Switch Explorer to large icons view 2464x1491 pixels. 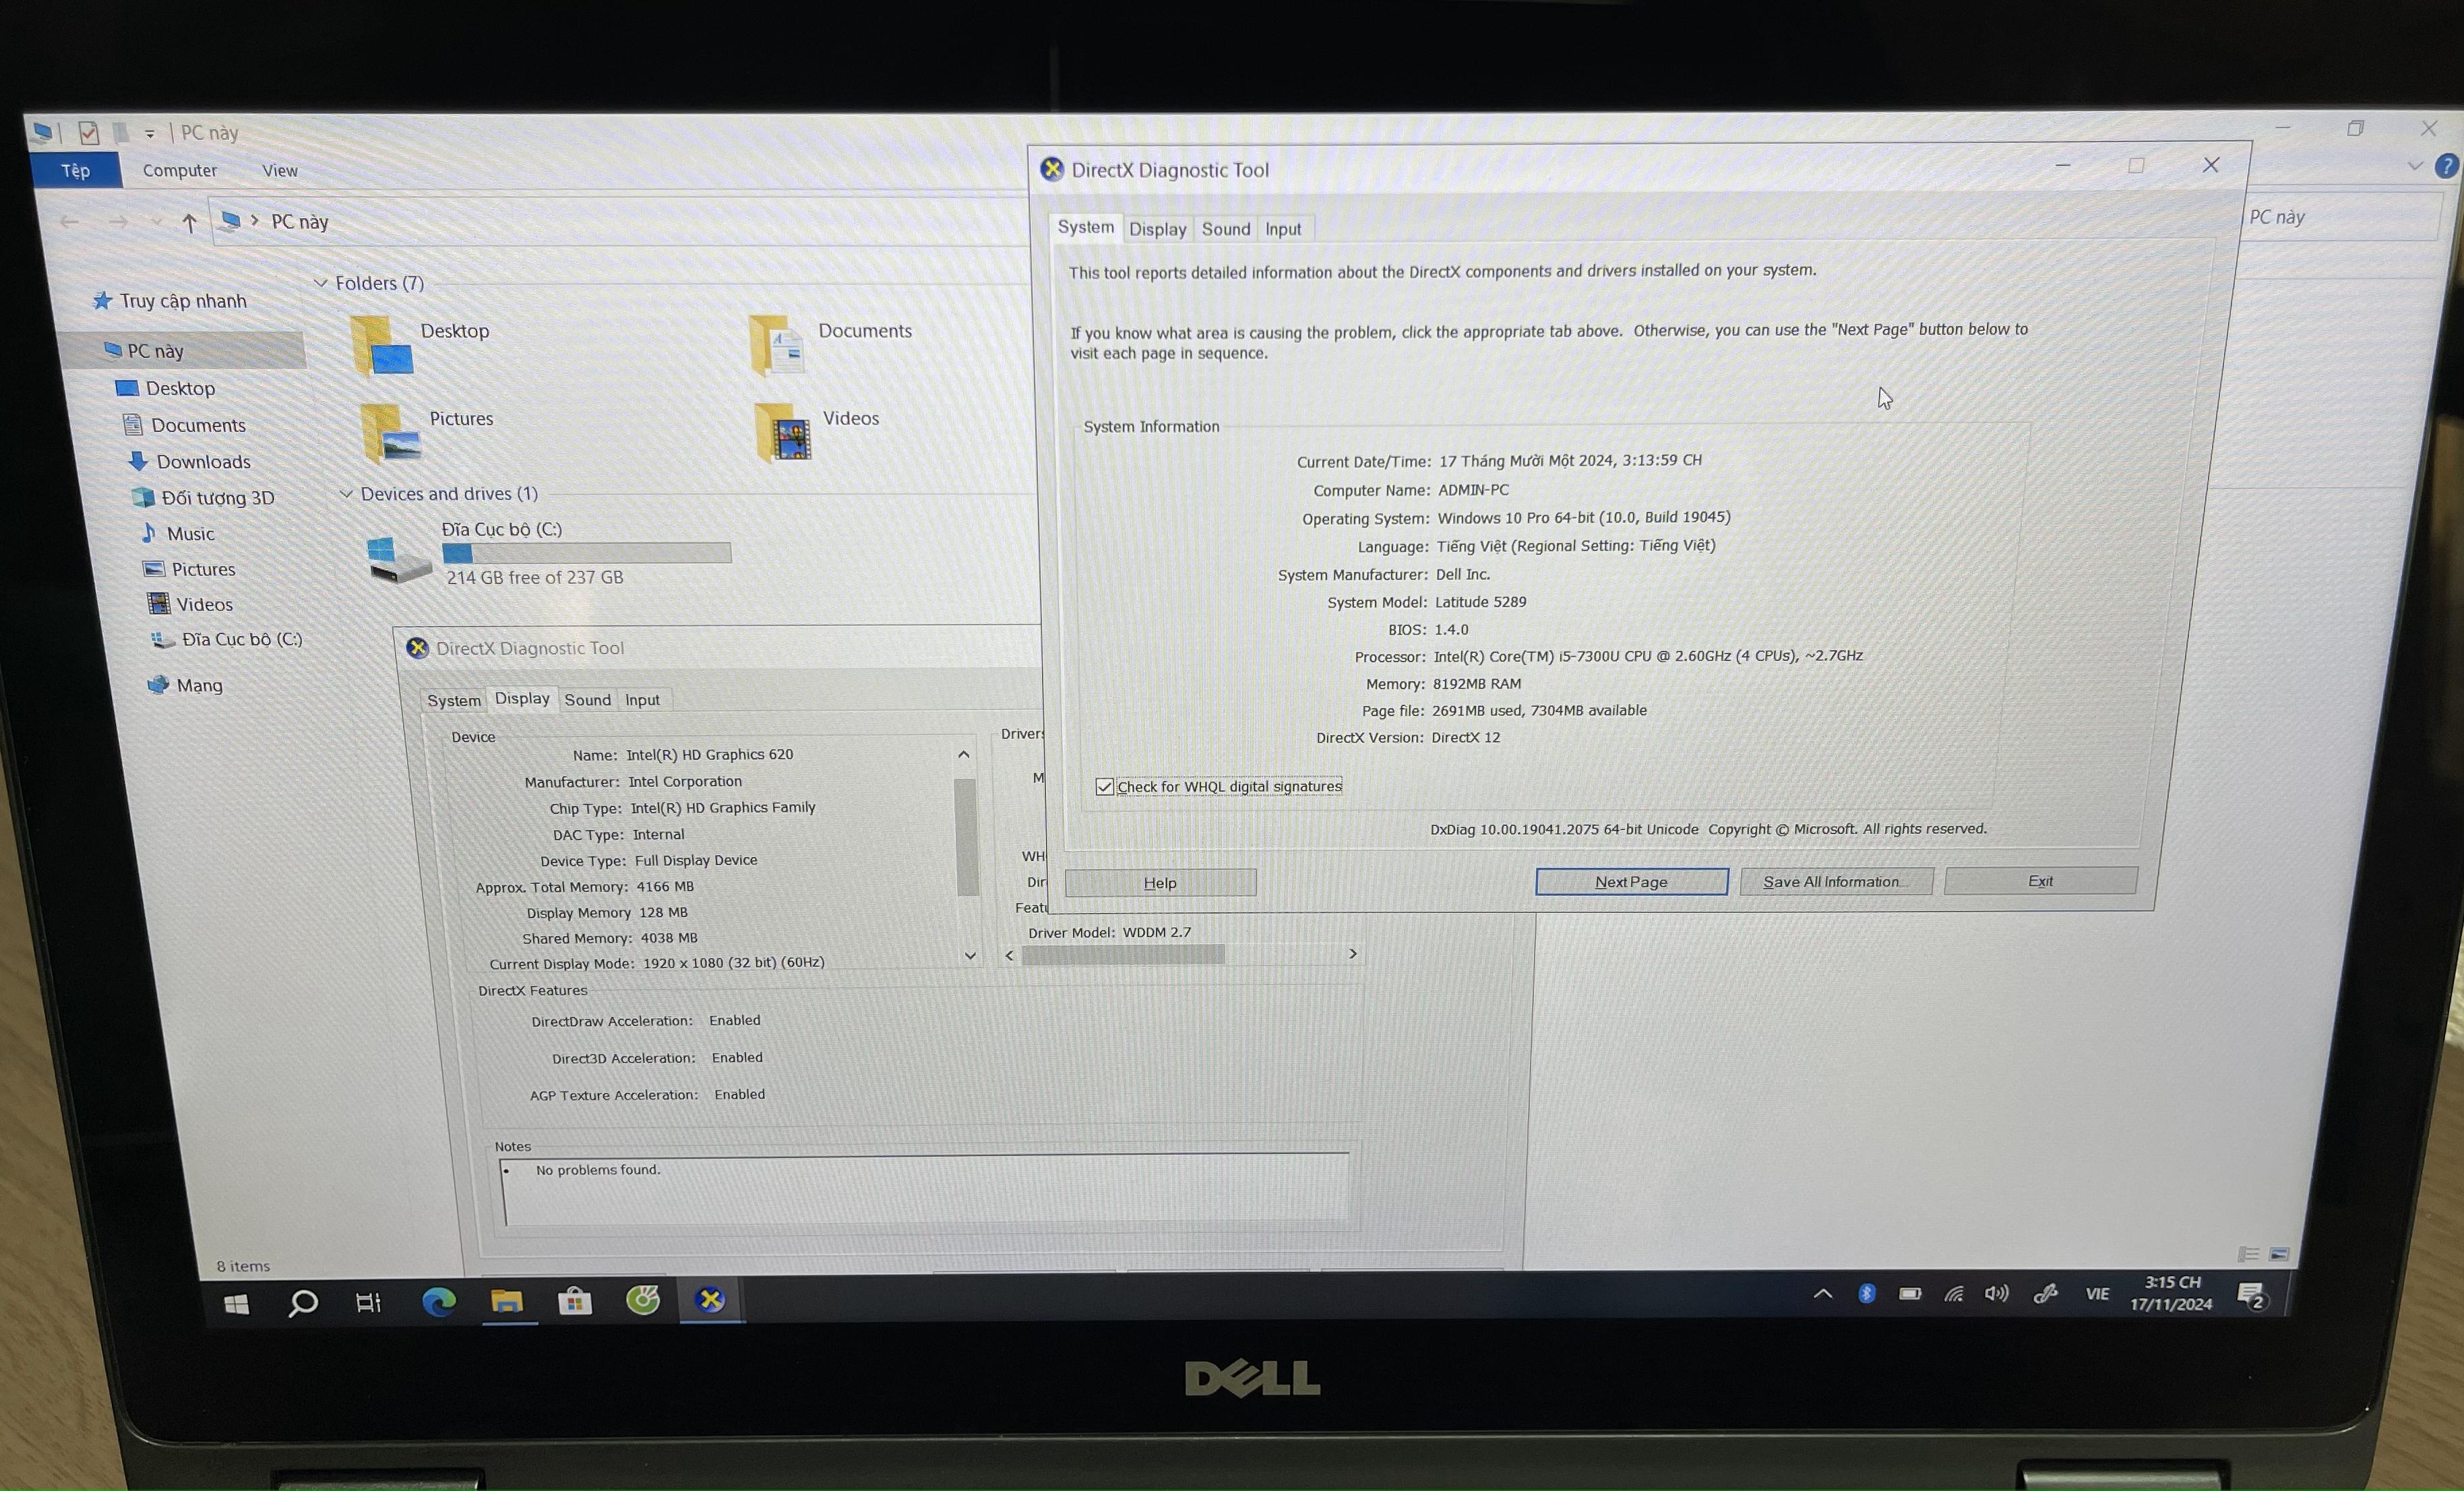2279,1253
